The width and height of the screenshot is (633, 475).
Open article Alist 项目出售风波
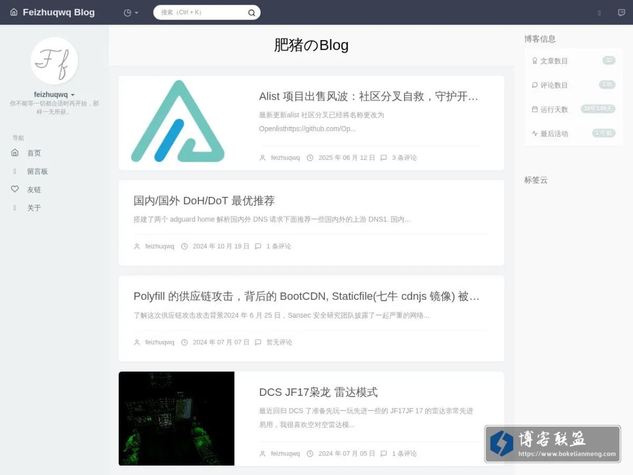369,96
